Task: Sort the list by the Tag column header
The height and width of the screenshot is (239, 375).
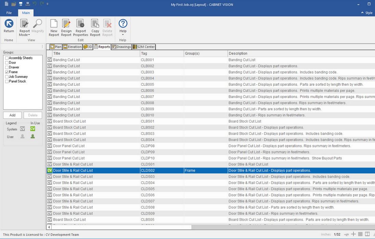Action: click(x=162, y=53)
